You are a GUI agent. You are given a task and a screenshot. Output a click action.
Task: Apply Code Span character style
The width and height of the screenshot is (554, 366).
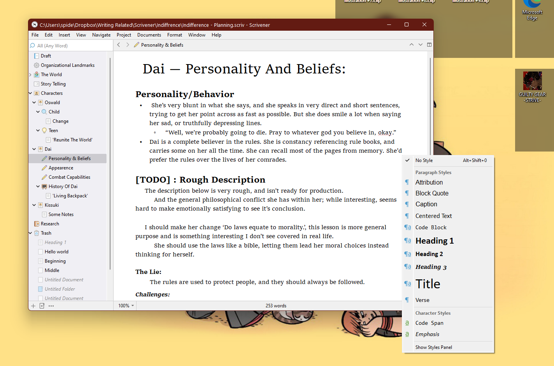coord(429,323)
